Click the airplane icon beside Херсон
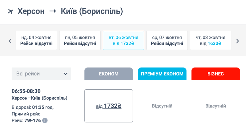The height and width of the screenshot is (134, 246). pos(11,12)
